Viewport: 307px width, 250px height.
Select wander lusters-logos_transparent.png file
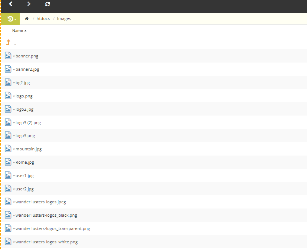tap(53, 229)
